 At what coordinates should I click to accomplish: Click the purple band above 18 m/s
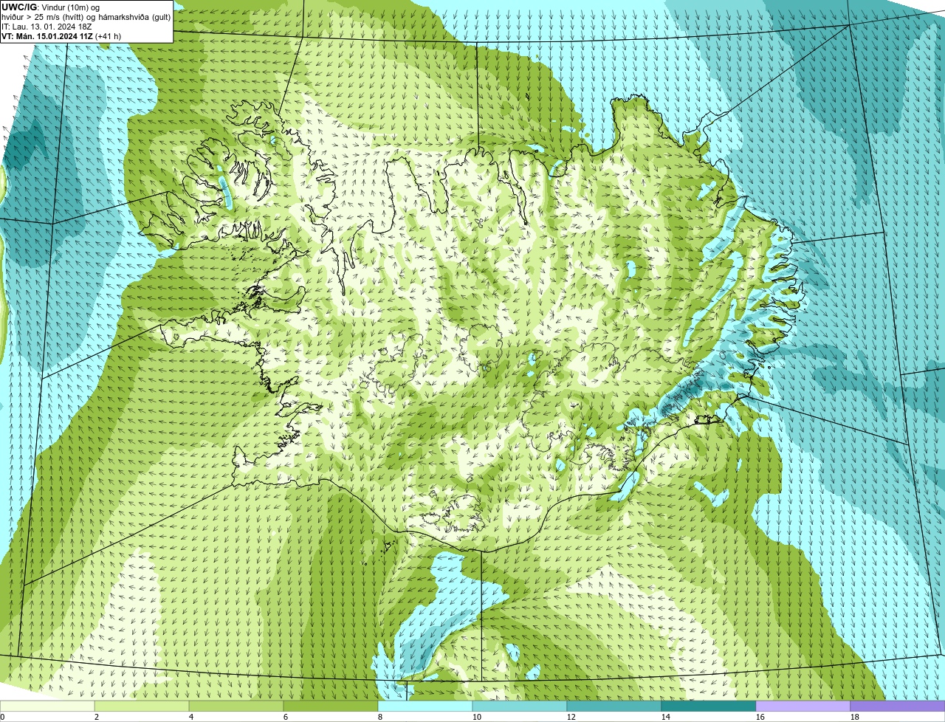coord(898,706)
